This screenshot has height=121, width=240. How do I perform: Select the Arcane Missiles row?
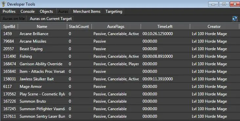[x=120, y=41]
